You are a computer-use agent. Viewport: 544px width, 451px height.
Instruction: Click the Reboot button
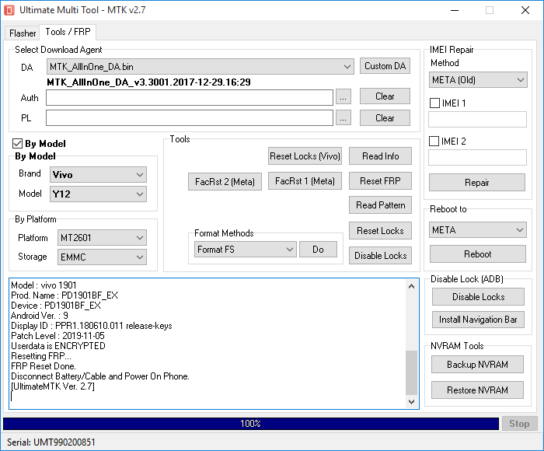pyautogui.click(x=478, y=254)
